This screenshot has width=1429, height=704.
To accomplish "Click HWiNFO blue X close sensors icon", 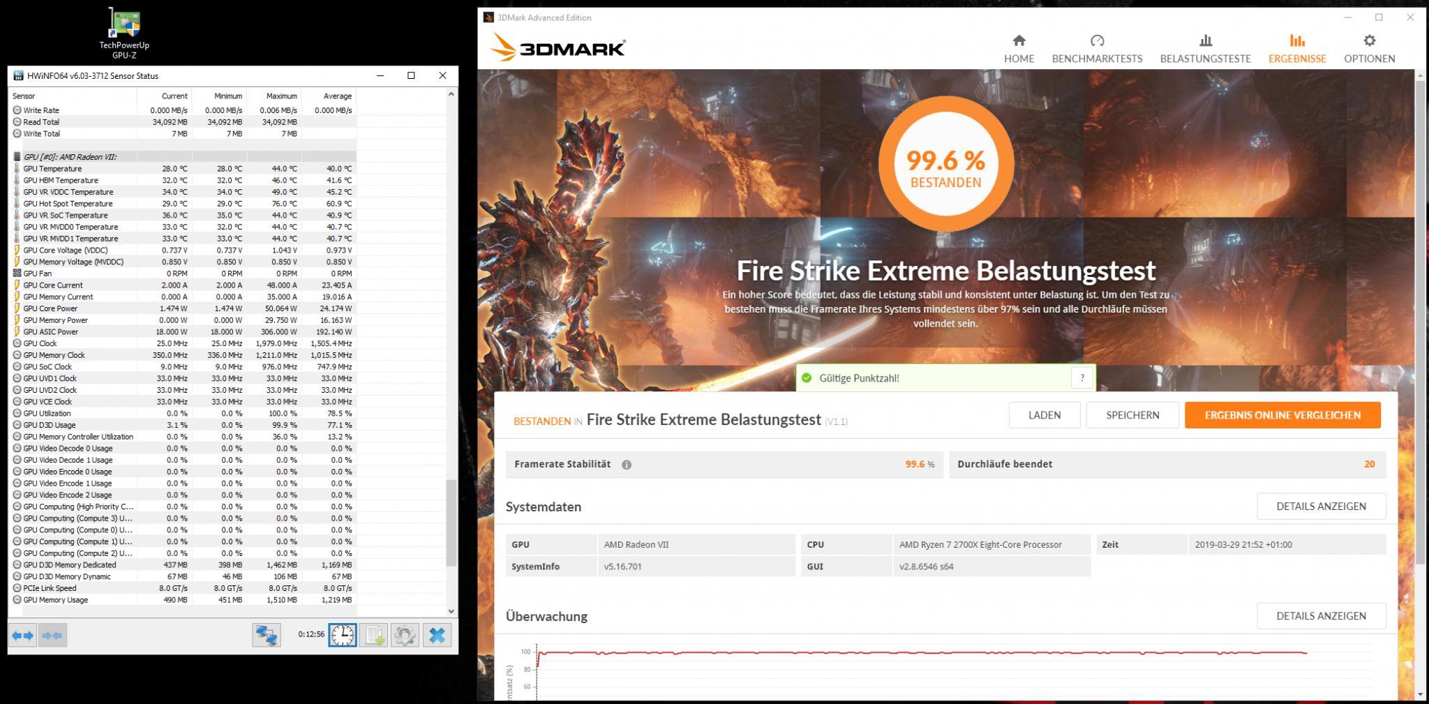I will point(437,635).
